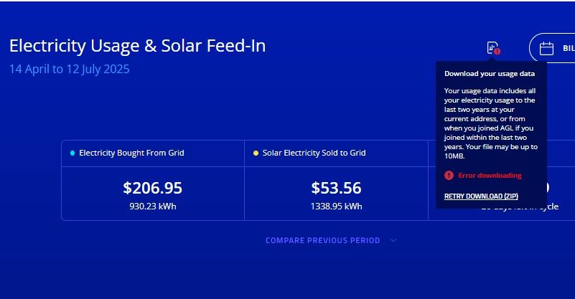575x299 pixels.
Task: Click the yellow dot for Solar Electricity Sold
Action: (x=256, y=153)
